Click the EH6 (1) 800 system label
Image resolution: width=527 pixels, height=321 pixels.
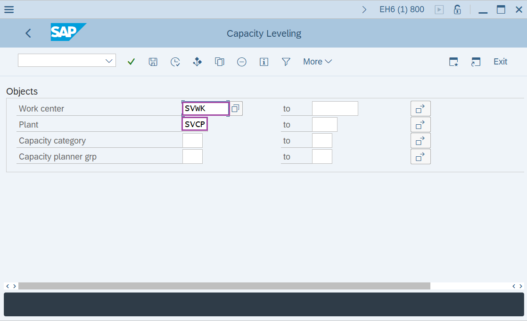pos(402,9)
